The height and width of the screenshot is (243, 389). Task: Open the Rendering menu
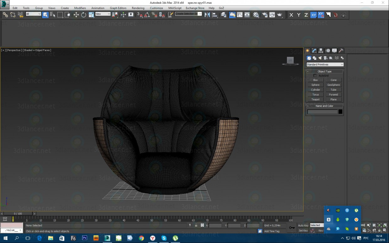(138, 8)
